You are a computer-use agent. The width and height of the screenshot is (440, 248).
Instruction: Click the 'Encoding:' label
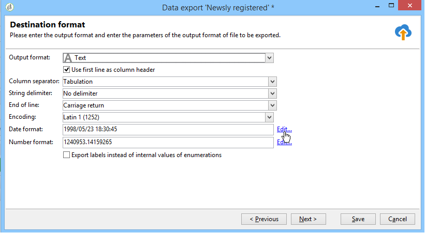click(x=22, y=117)
